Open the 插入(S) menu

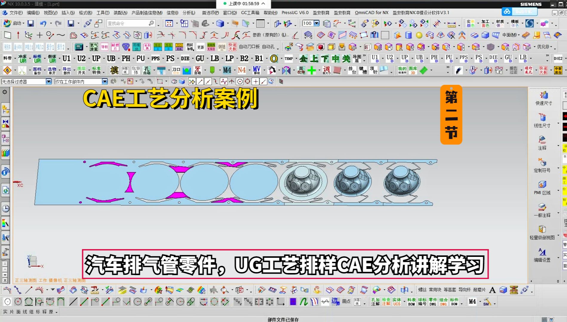pyautogui.click(x=68, y=13)
